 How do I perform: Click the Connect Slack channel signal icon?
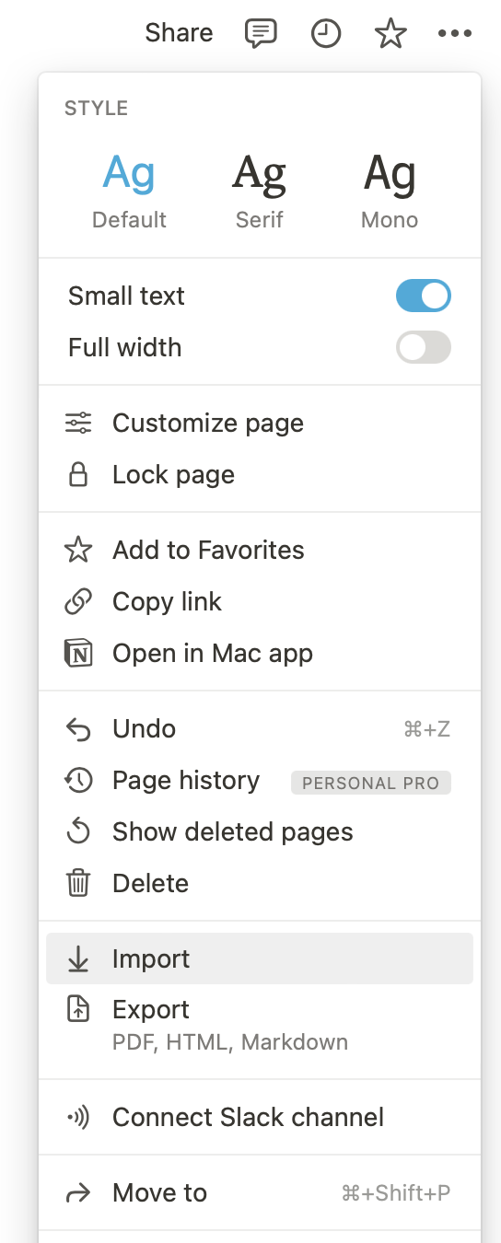coord(78,1118)
